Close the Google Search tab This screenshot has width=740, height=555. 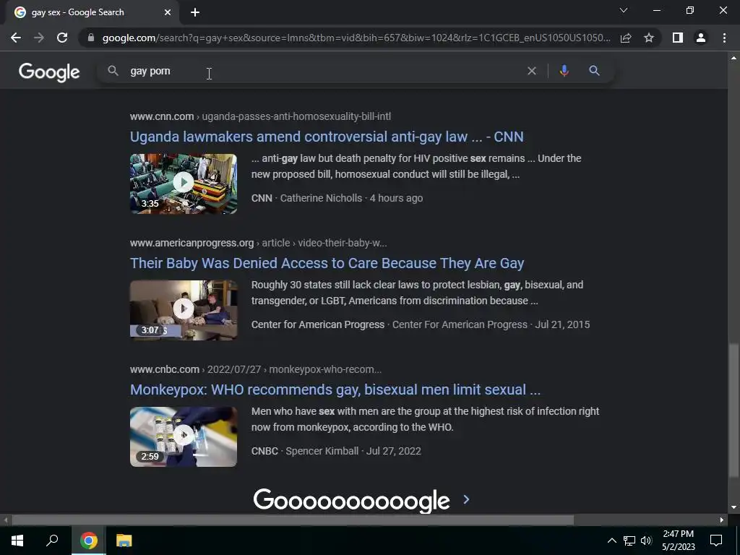tap(168, 12)
